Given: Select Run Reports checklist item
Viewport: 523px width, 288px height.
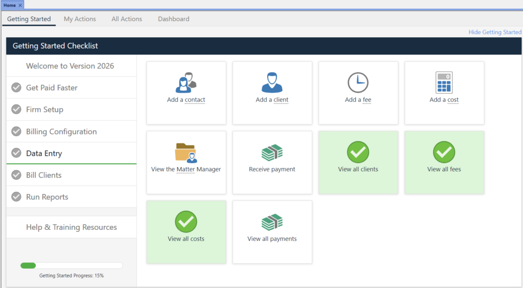Looking at the screenshot, I should (72, 197).
